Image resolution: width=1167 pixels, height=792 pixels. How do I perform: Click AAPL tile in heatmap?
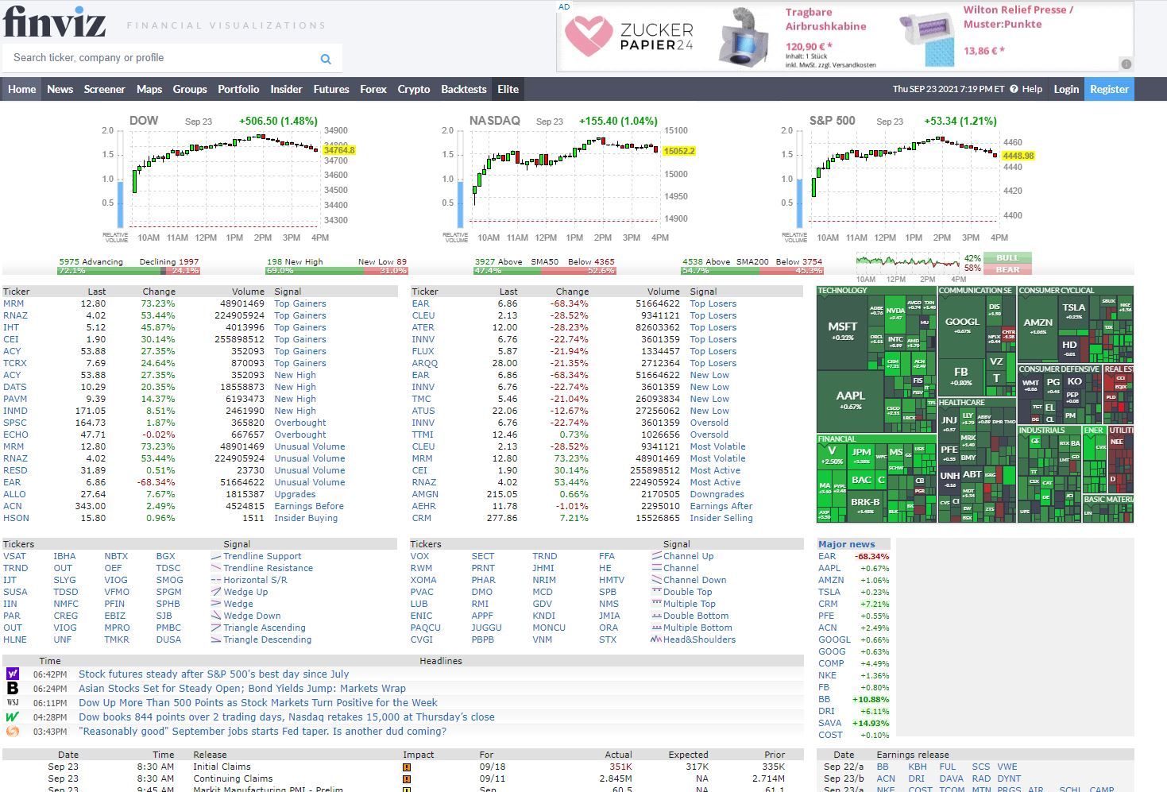tap(850, 400)
